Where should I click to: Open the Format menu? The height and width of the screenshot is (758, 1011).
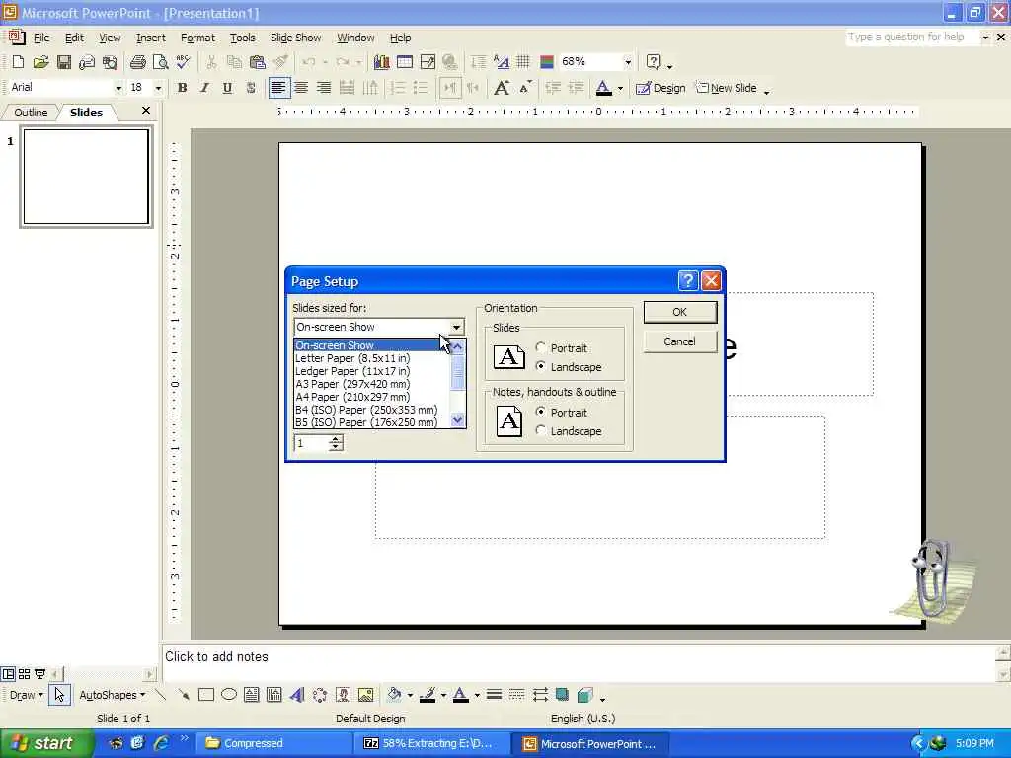point(197,38)
